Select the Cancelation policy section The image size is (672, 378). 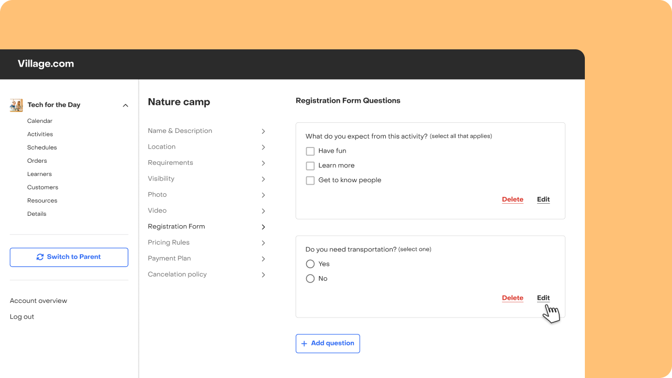coord(177,275)
